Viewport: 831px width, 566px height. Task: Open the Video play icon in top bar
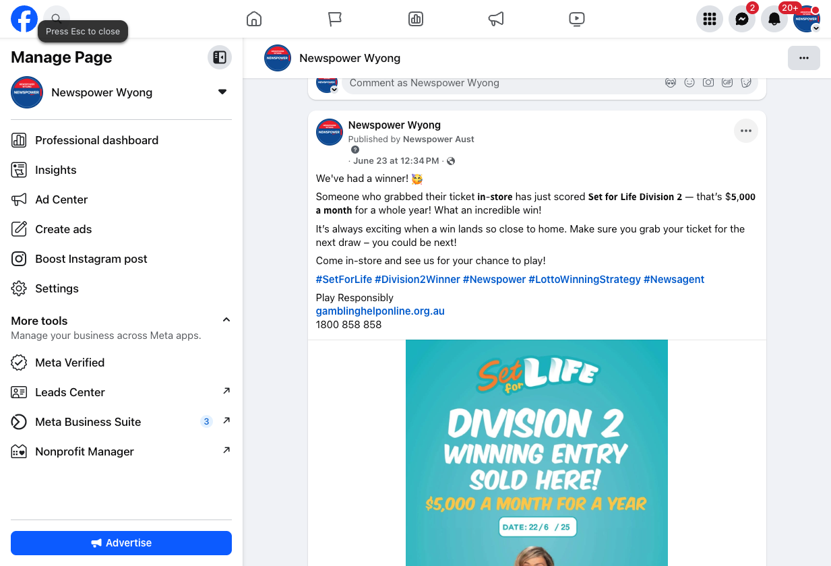click(577, 19)
